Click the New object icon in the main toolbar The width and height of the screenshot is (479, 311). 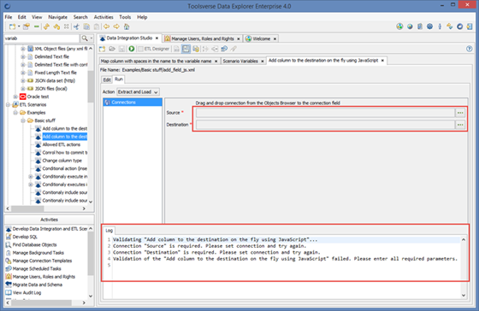pyautogui.click(x=12, y=26)
